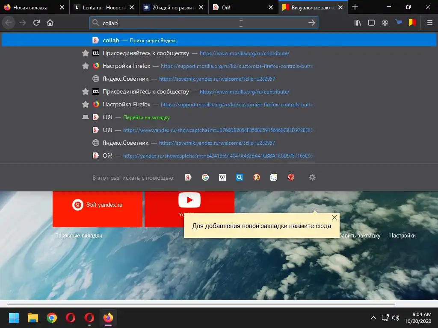Open second 'Яндекс.Советник' suggestion

coord(219,143)
